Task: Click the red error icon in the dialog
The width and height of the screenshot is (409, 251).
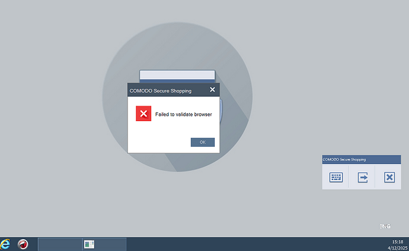Action: 143,113
